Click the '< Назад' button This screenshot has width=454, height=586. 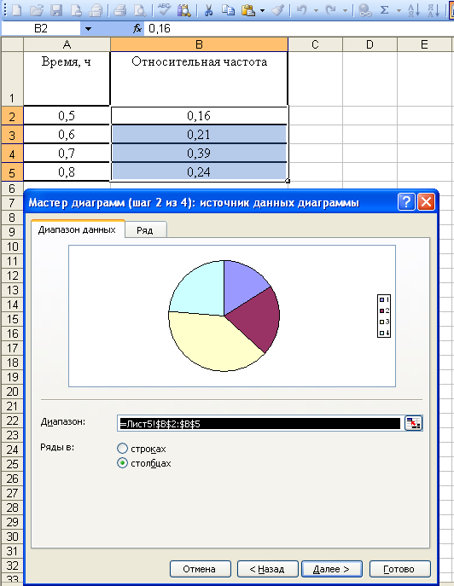pyautogui.click(x=267, y=569)
